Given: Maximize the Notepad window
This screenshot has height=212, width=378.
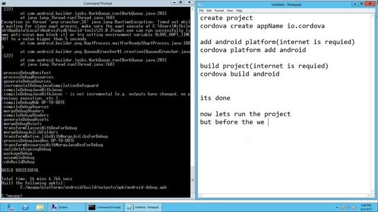Looking at the screenshot, I should (361, 4).
